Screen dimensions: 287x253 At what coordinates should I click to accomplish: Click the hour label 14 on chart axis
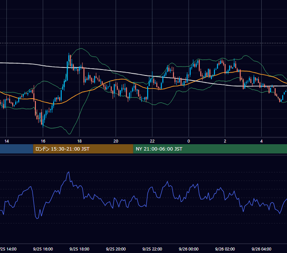7,141
